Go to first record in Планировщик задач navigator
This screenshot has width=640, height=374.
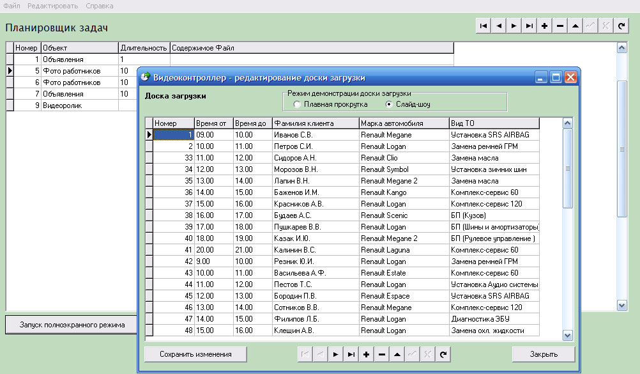[x=484, y=26]
